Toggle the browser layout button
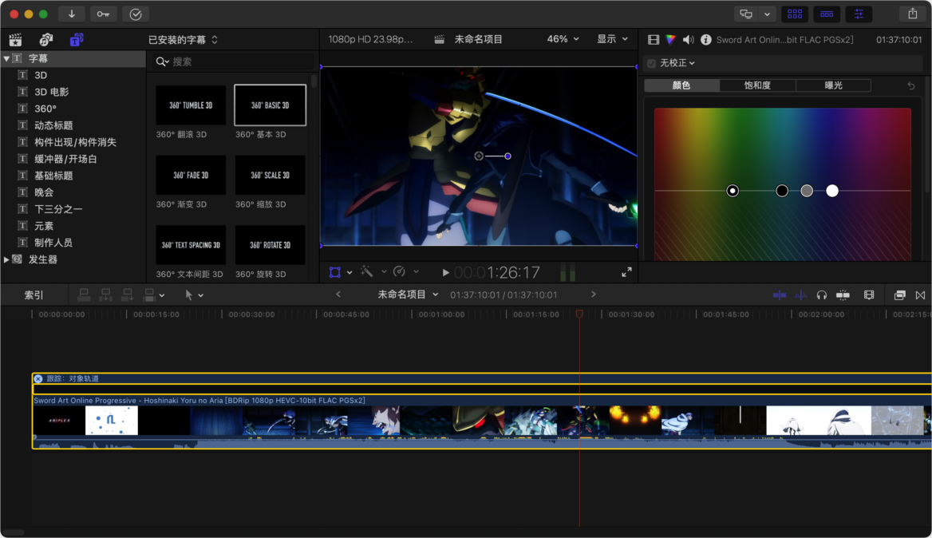 (795, 14)
